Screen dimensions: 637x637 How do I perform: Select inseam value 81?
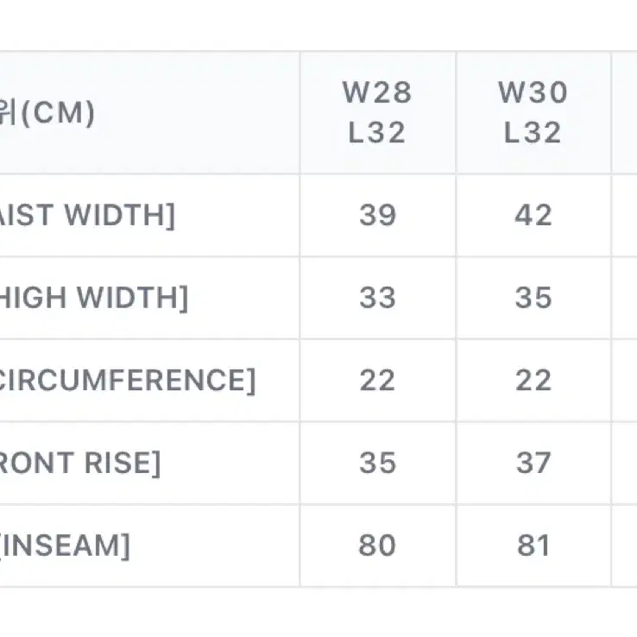pos(533,546)
